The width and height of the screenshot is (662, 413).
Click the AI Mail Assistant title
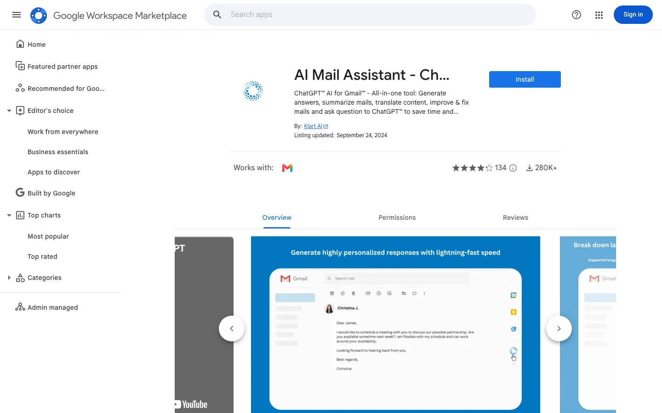[x=372, y=75]
